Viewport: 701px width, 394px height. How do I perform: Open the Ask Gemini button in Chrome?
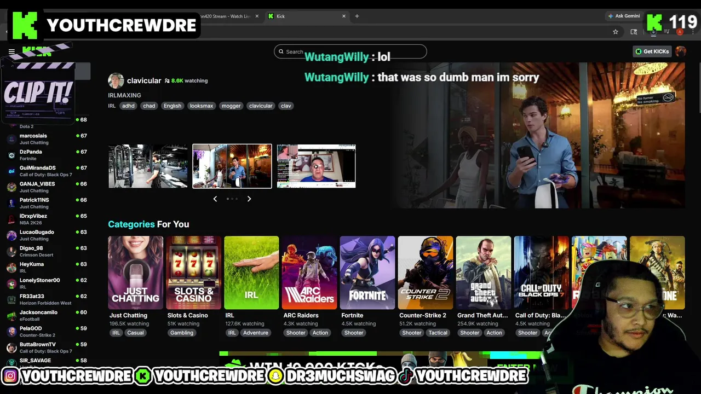[624, 16]
